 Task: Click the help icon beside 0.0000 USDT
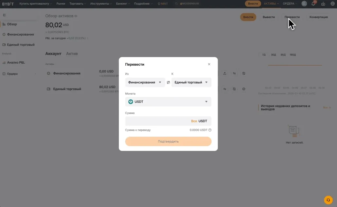(x=210, y=130)
